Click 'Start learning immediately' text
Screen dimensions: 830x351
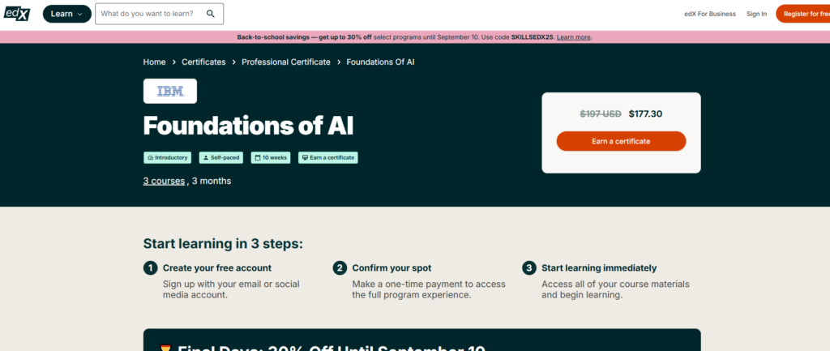click(599, 268)
